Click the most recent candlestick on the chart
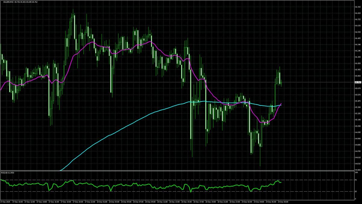The height and width of the screenshot is (204, 362). click(281, 83)
